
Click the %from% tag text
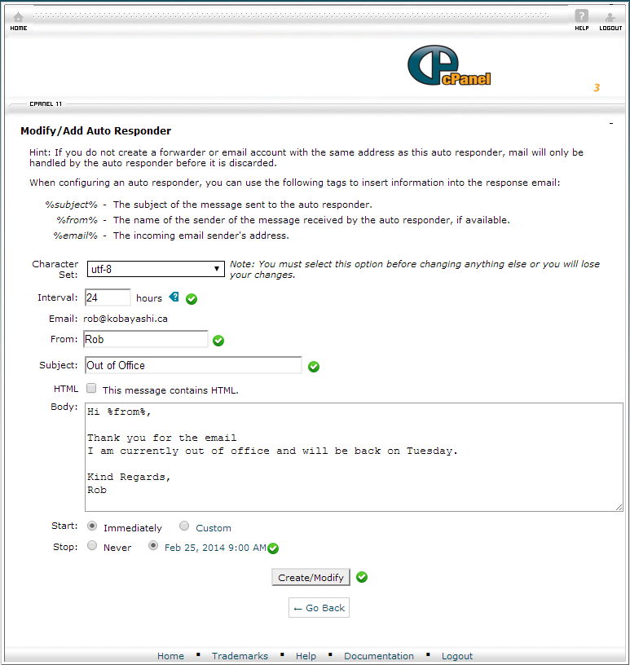(77, 220)
